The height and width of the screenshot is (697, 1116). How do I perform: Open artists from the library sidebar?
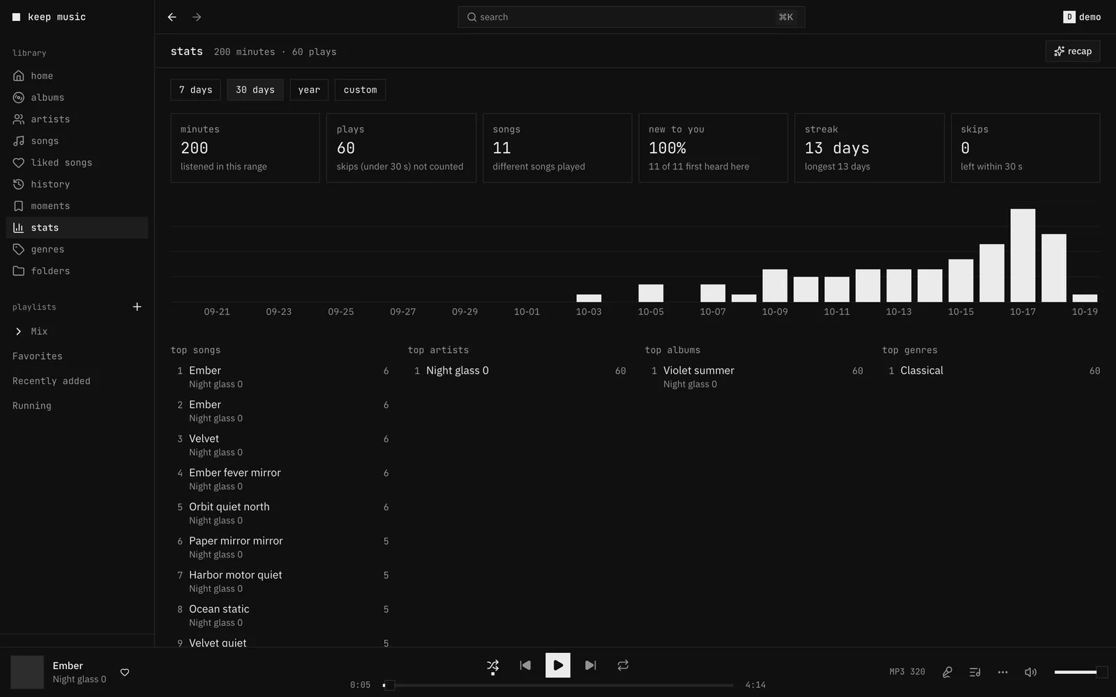point(77,119)
